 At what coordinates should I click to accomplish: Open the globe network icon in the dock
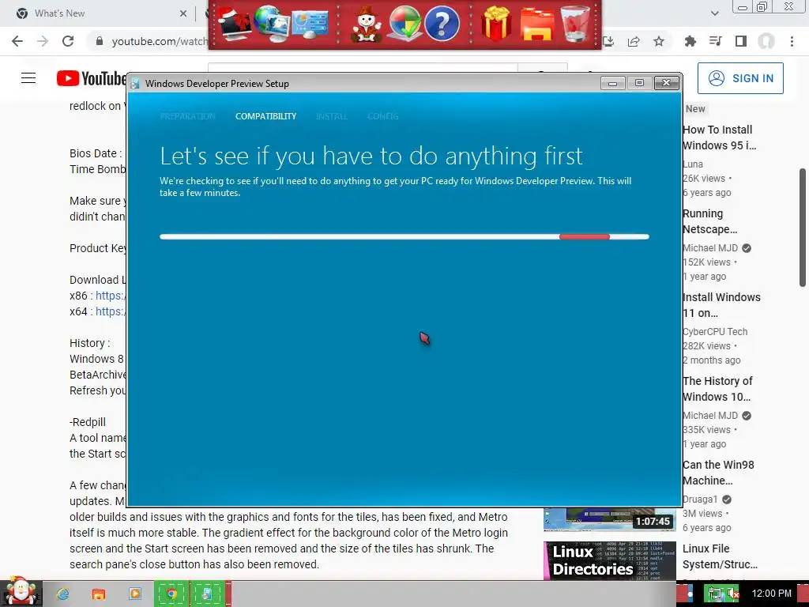pos(272,23)
